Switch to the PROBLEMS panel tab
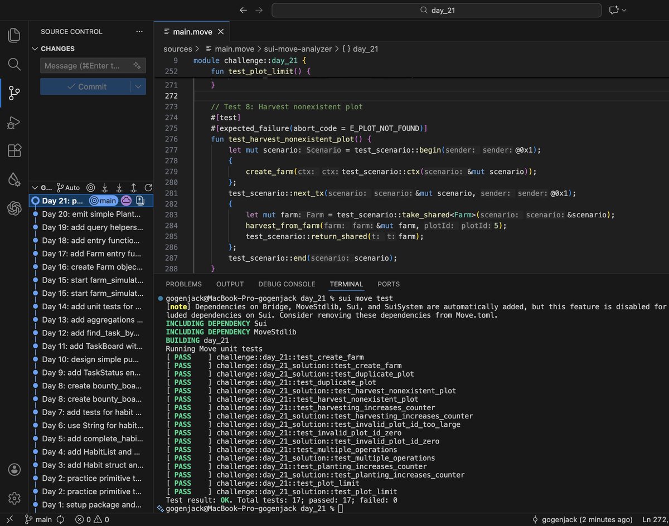Viewport: 669px width, 526px height. click(183, 284)
